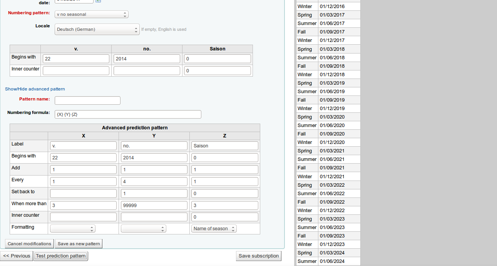Click the Test prediction pattern button

coord(61,256)
